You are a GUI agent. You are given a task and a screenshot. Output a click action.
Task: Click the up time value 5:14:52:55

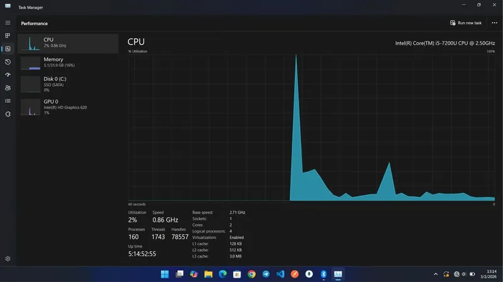coord(142,254)
